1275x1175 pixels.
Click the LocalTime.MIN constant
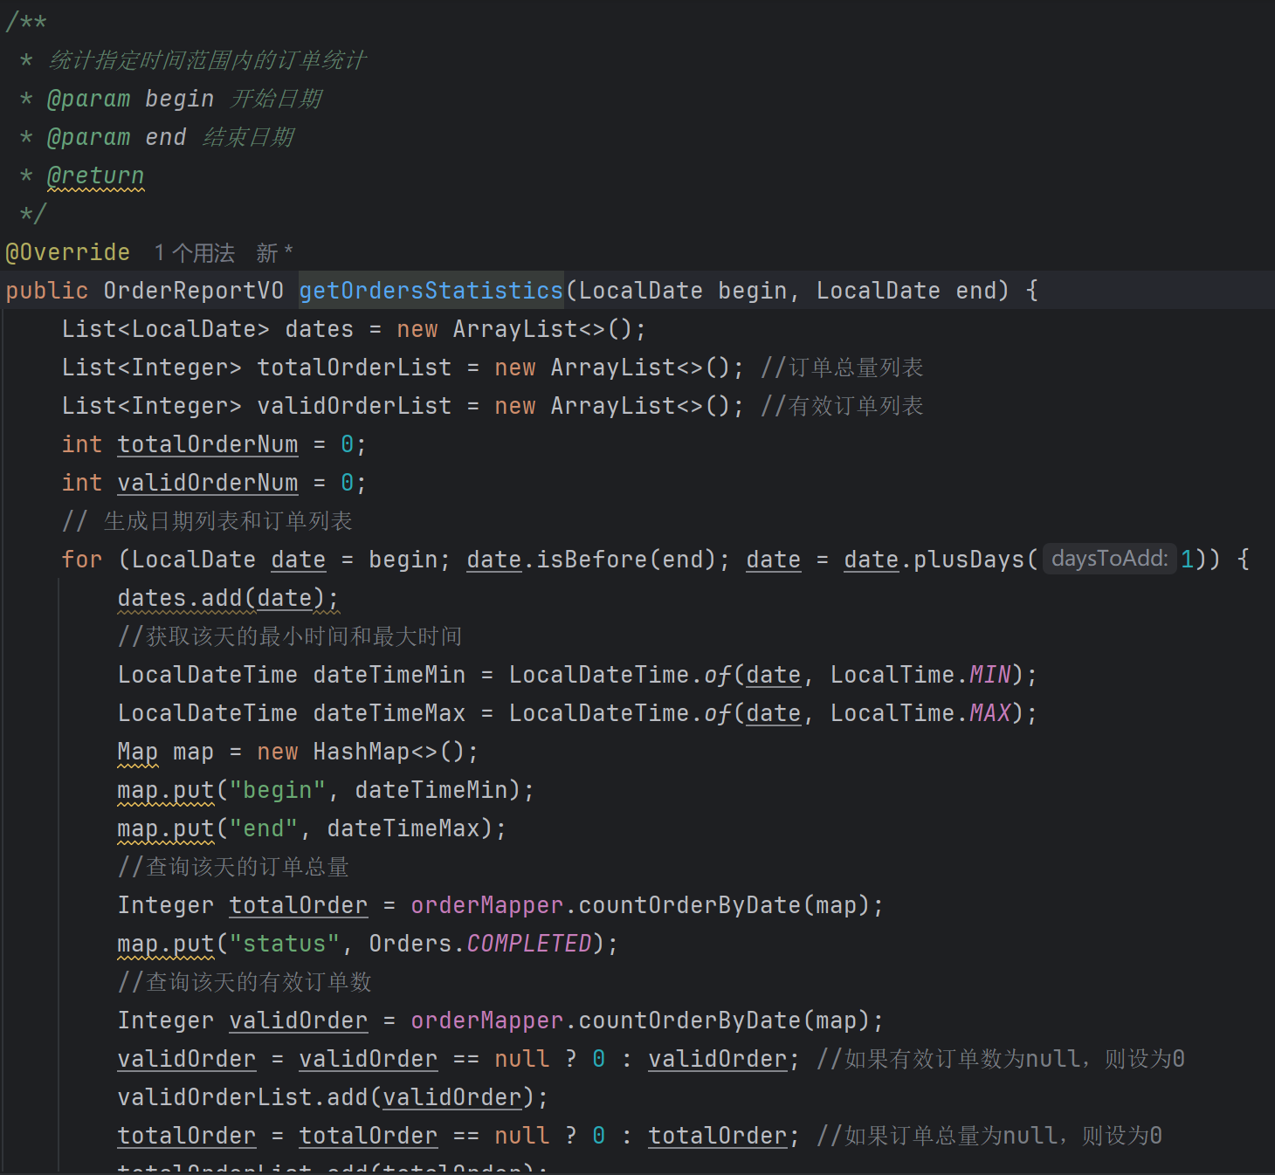920,675
